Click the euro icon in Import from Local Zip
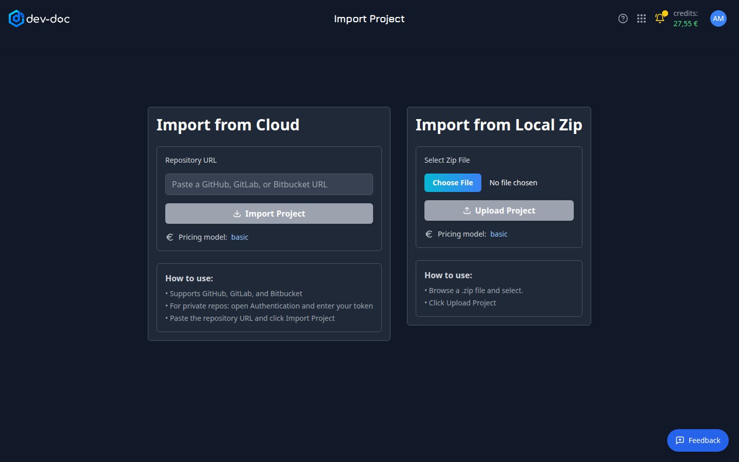 429,234
